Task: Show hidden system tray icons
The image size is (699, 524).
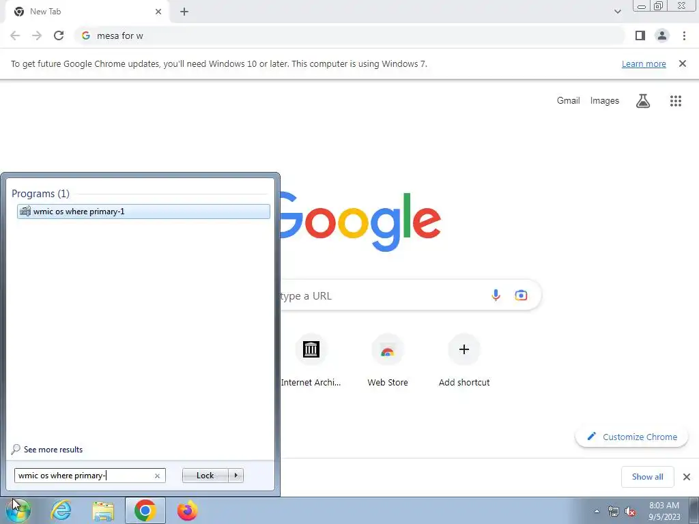Action: pyautogui.click(x=597, y=511)
